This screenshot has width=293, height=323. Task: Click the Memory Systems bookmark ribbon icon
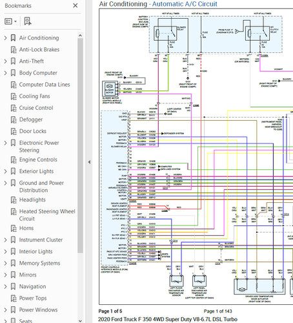point(13,263)
